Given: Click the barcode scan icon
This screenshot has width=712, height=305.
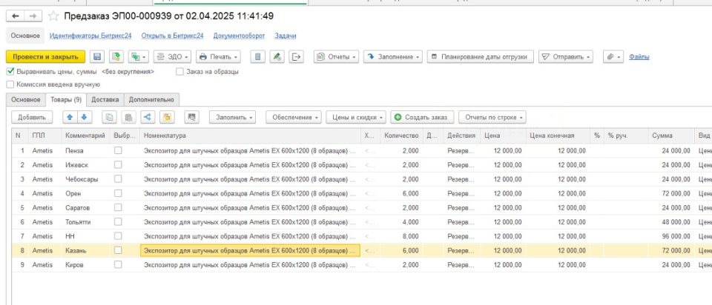Looking at the screenshot, I should pyautogui.click(x=191, y=117).
